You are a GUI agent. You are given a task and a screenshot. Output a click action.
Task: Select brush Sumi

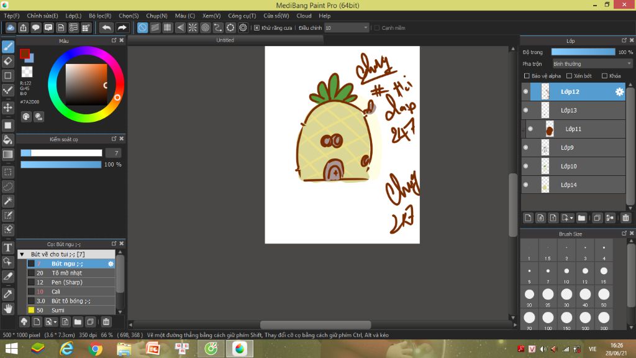click(71, 311)
